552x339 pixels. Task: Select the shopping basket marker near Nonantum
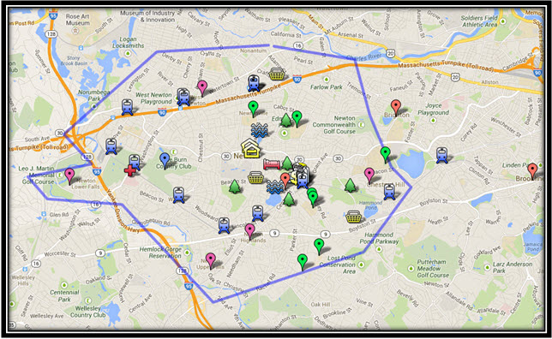click(277, 74)
